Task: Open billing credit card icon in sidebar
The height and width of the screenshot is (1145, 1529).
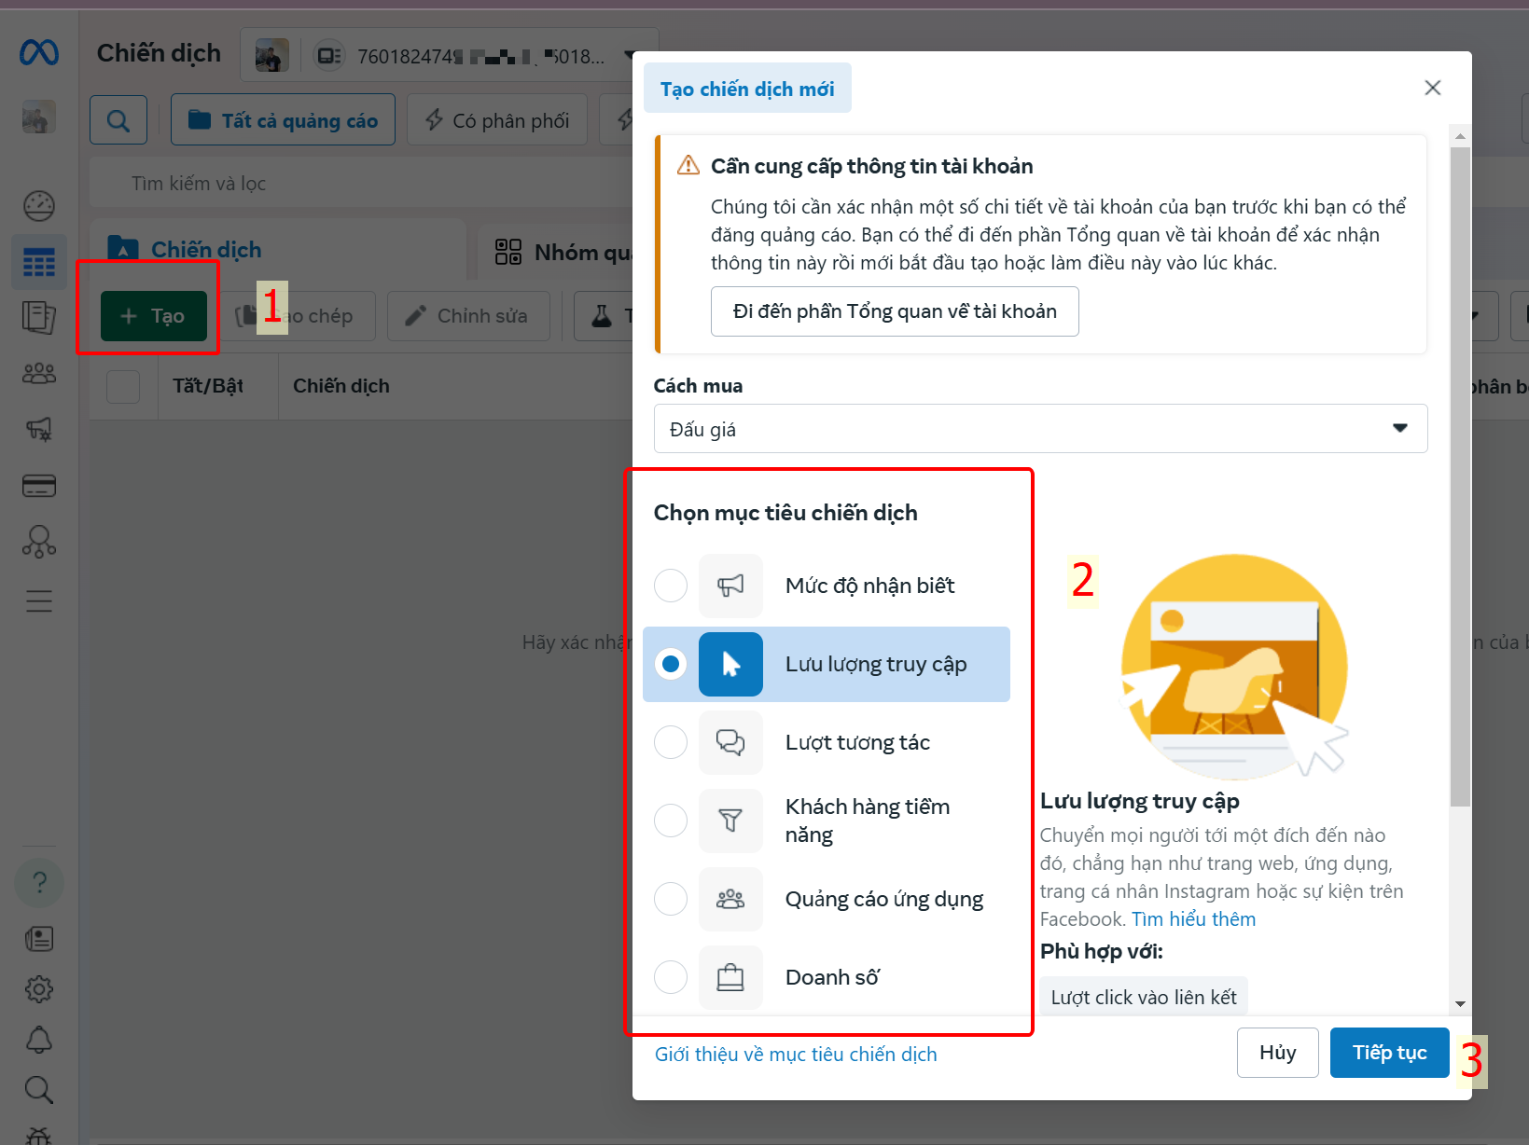Action: pyautogui.click(x=39, y=486)
